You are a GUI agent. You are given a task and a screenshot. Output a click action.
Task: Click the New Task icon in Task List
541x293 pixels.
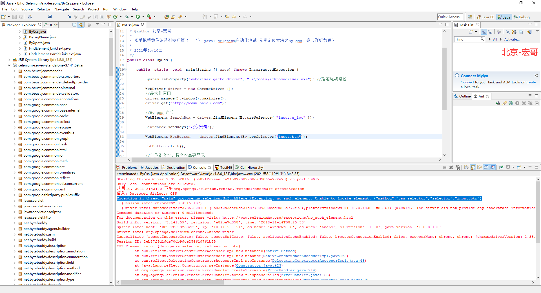[471, 32]
